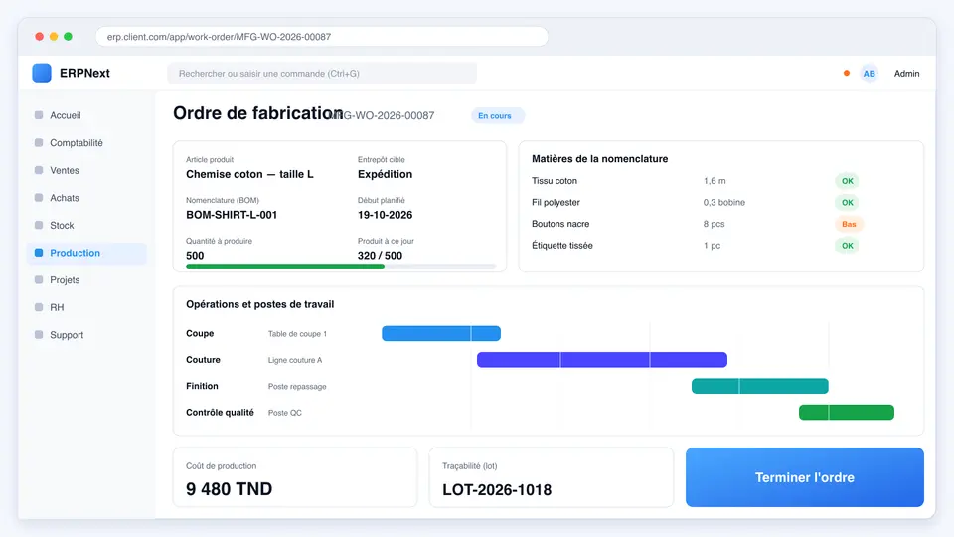Click the planned start date 19-10-2026
954x537 pixels.
(x=386, y=215)
